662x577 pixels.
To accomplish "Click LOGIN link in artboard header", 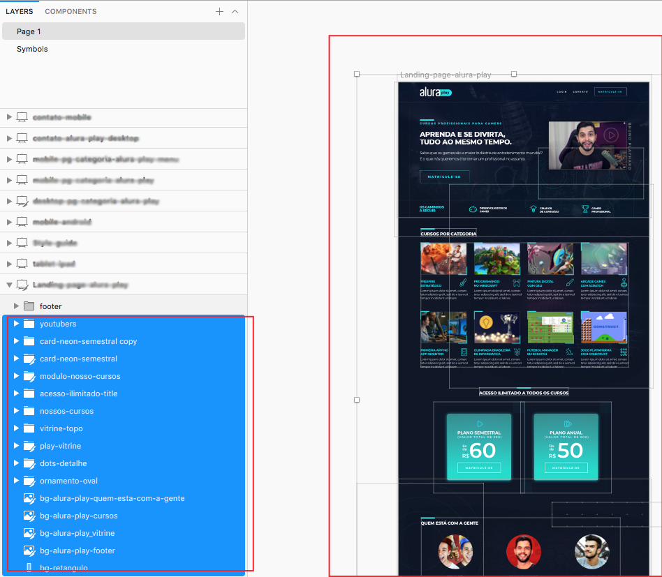I will point(561,91).
